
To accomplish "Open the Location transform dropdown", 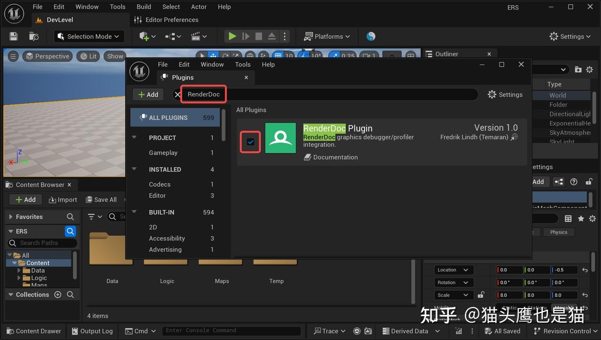I will [453, 270].
